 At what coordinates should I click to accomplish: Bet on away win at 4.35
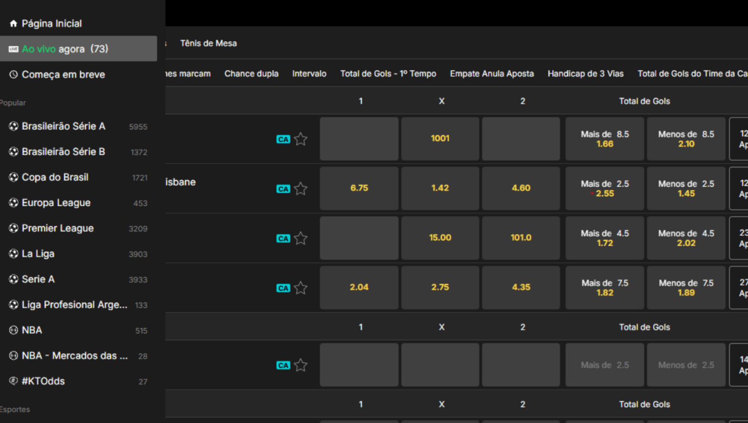click(521, 287)
